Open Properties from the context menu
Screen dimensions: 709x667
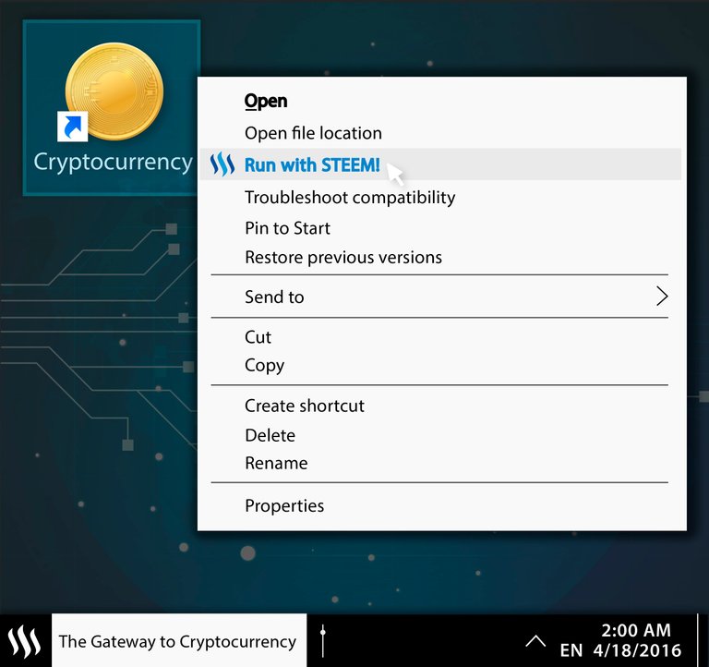click(284, 506)
